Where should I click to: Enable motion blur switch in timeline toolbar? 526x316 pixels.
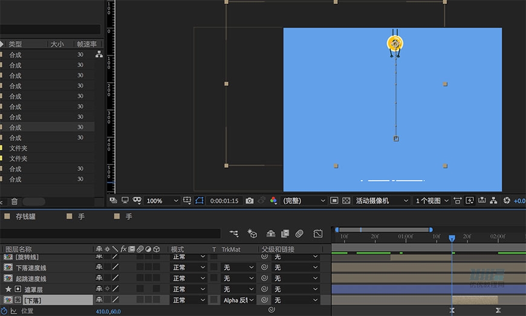(299, 233)
